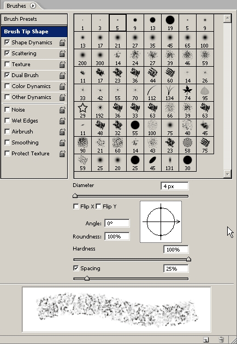Disable the Shape Dynamics checkbox

7,42
